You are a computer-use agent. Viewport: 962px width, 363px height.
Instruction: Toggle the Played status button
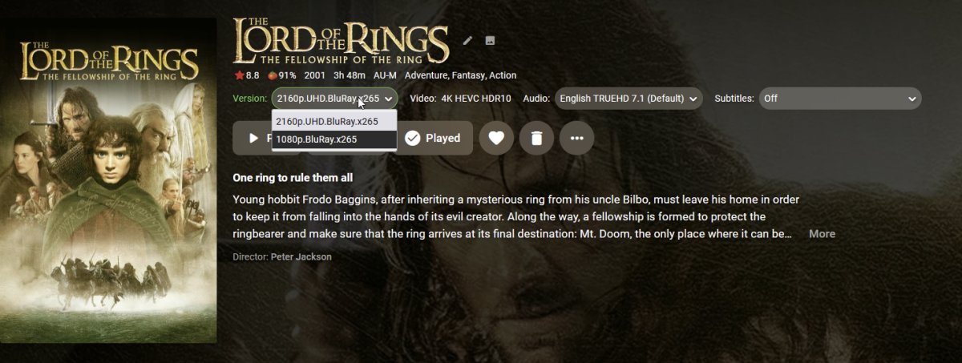point(432,138)
